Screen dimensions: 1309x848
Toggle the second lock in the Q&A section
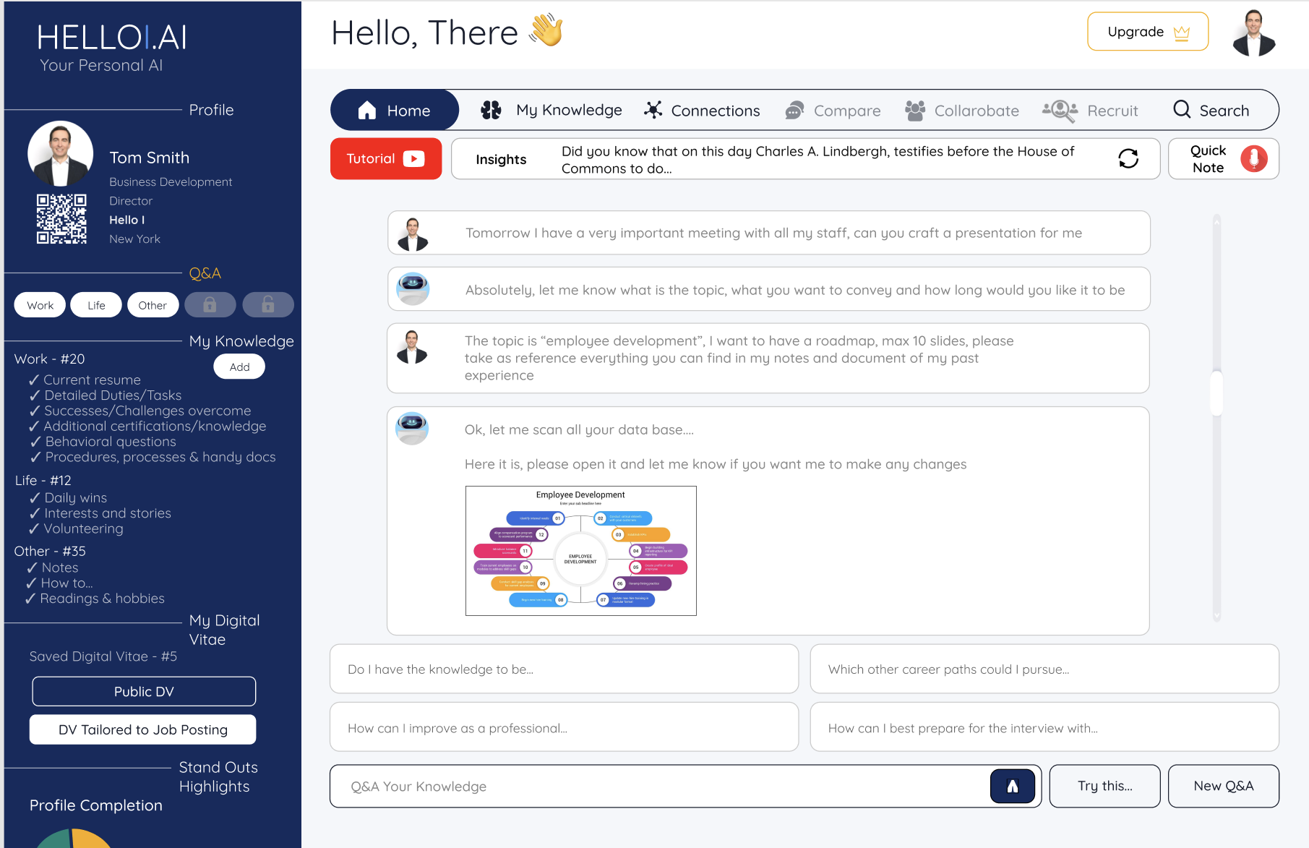(x=267, y=304)
